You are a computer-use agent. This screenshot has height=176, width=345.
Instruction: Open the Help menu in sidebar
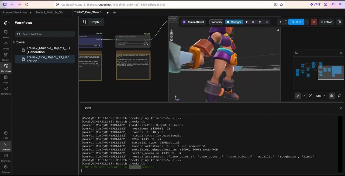(x=6, y=135)
